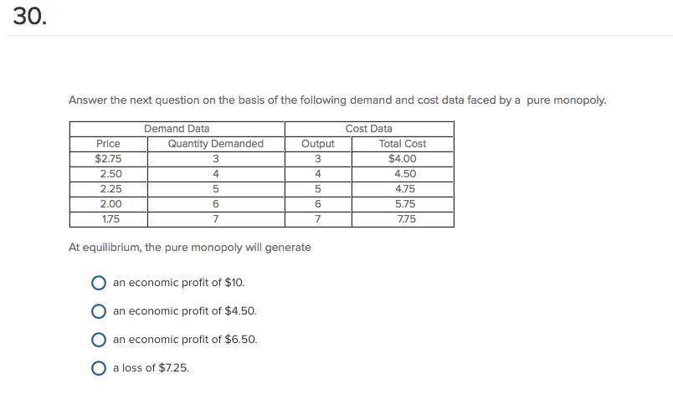
Task: Select the radio button for economic profit of $10
Action: tap(99, 283)
